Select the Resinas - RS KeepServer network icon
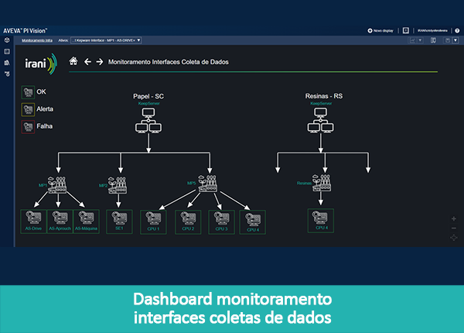The image size is (464, 333). tap(320, 120)
